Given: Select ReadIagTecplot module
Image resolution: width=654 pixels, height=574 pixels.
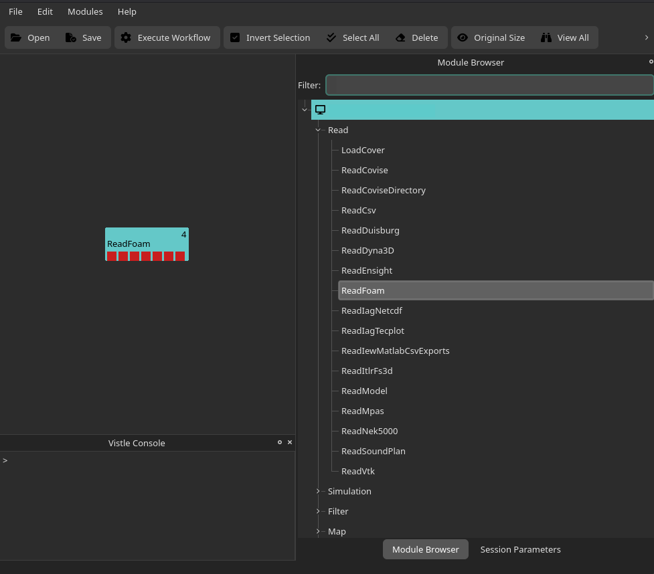Looking at the screenshot, I should [x=372, y=330].
